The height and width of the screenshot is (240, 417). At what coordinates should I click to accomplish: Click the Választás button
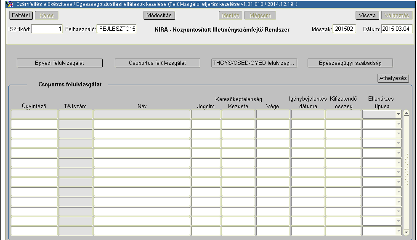[x=396, y=16]
